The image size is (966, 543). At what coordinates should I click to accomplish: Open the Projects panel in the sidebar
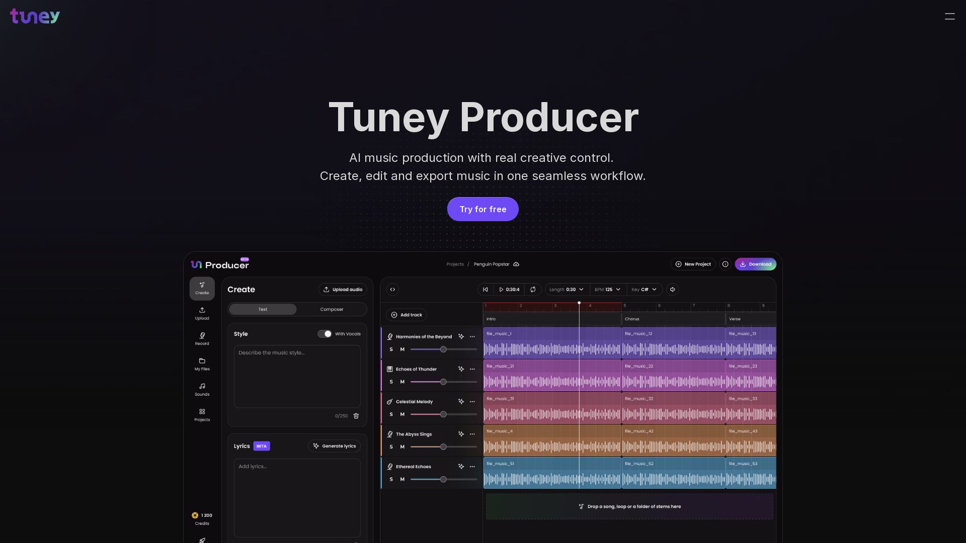(202, 415)
